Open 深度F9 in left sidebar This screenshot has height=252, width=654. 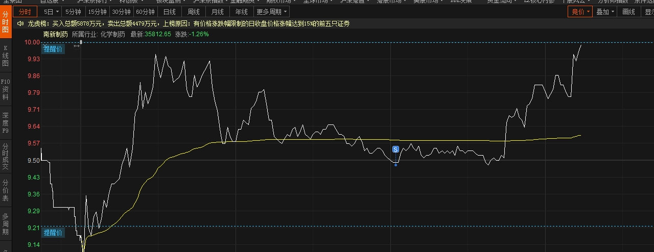click(x=6, y=123)
